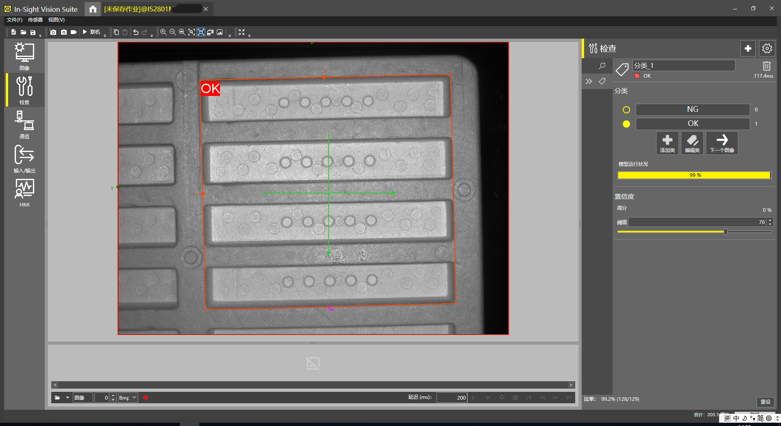Viewport: 781px width, 426px height.
Task: Zoom out of the image
Action: 172,32
